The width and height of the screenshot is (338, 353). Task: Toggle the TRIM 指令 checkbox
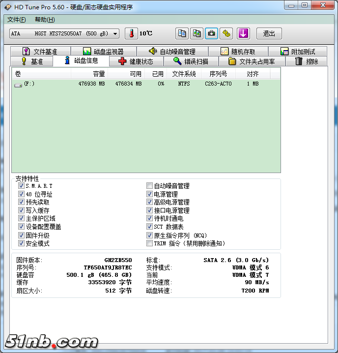coord(149,243)
